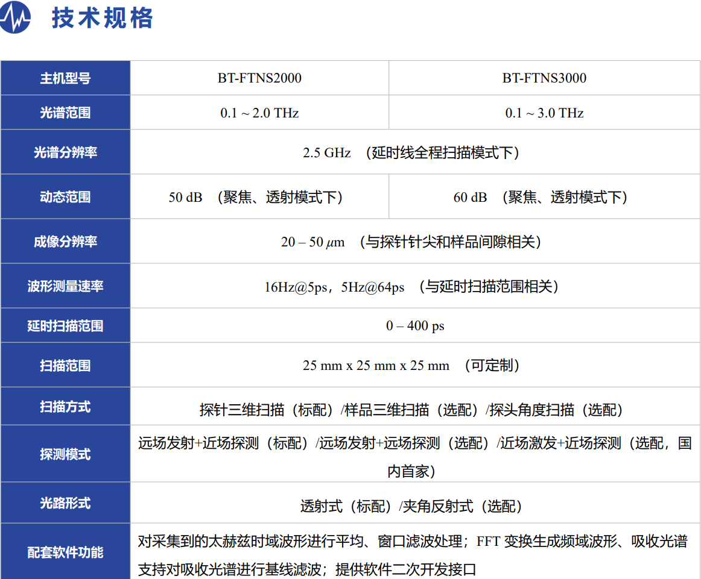Click the 延时扫描范围 row header
The image size is (701, 579).
click(65, 326)
